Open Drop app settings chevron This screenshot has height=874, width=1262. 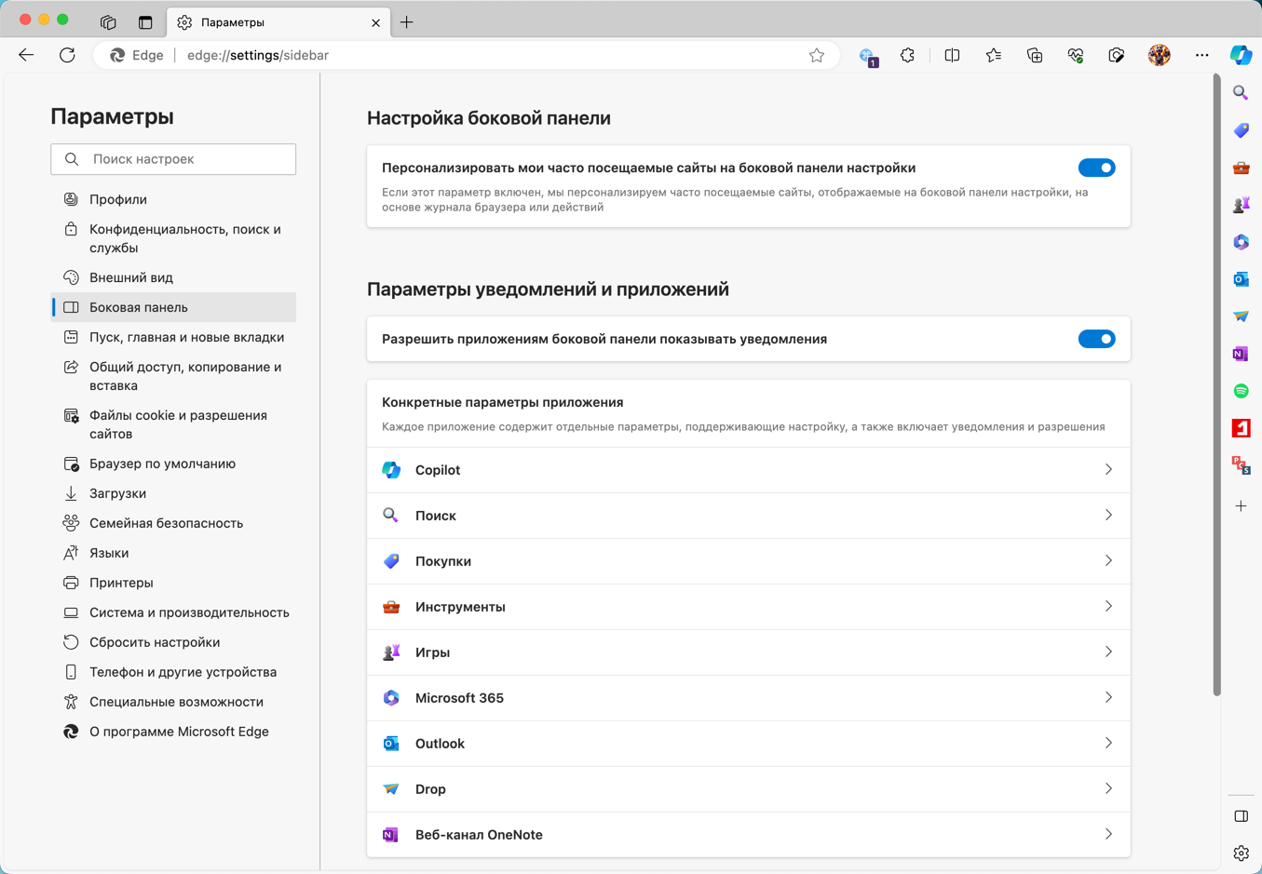(1108, 789)
